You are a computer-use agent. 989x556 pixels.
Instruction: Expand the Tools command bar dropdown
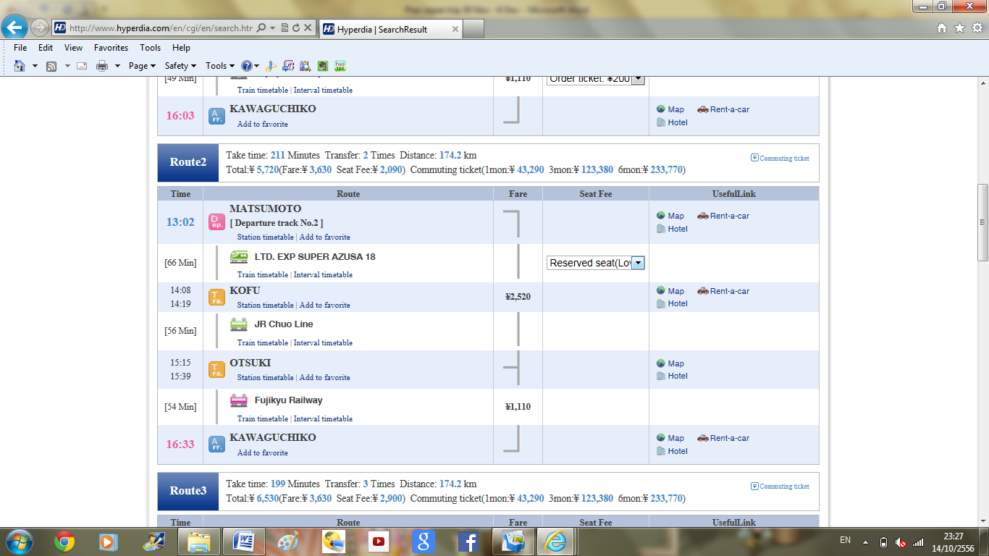(x=220, y=66)
